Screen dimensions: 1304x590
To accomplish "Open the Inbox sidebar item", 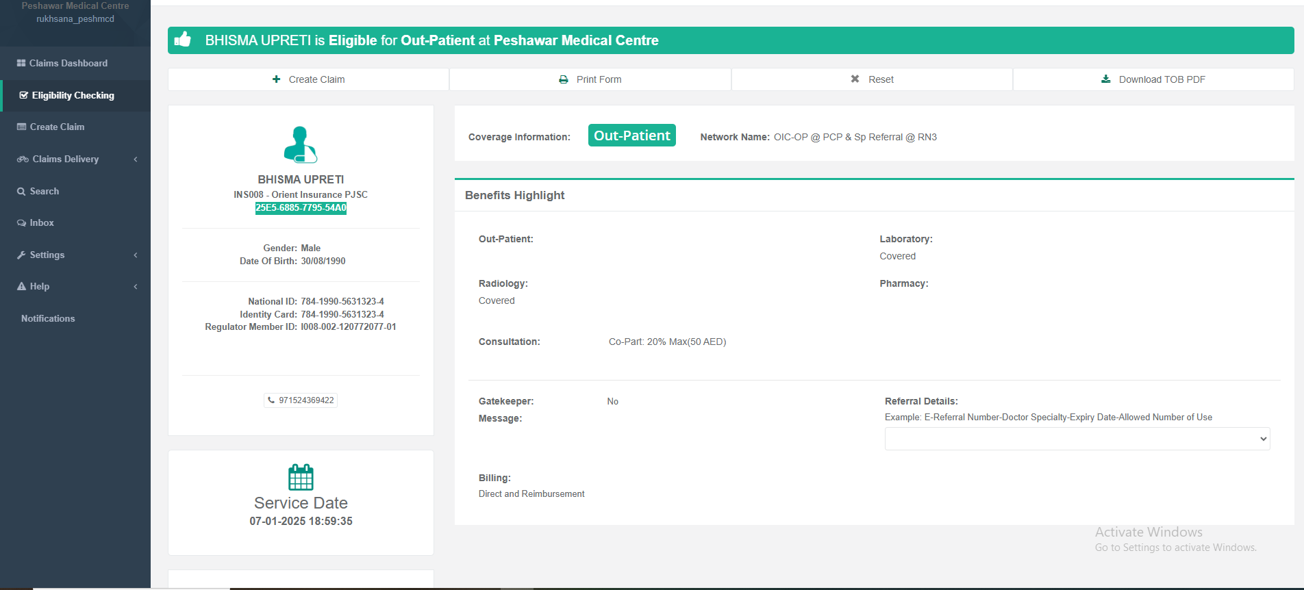I will (x=41, y=222).
